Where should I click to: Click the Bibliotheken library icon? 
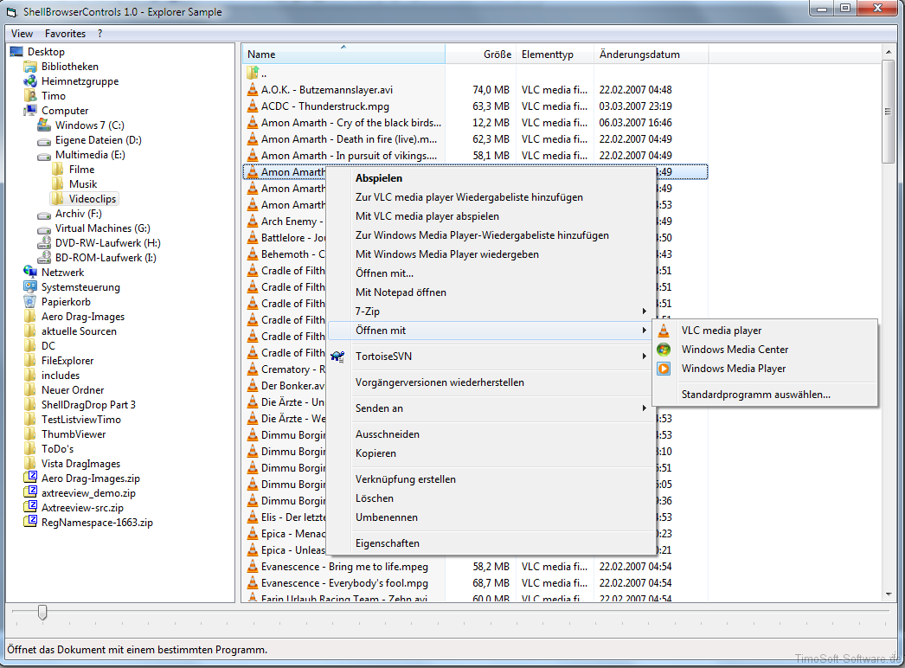(x=30, y=67)
